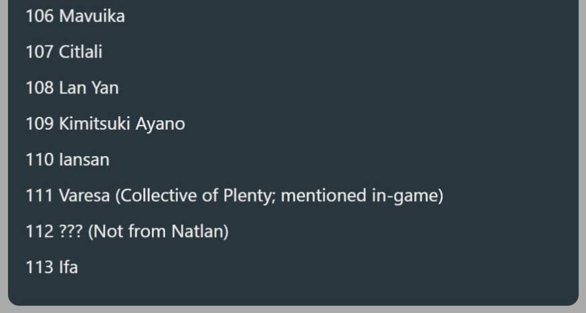Select the number 106 in the list
586x313 pixels.
(x=39, y=16)
